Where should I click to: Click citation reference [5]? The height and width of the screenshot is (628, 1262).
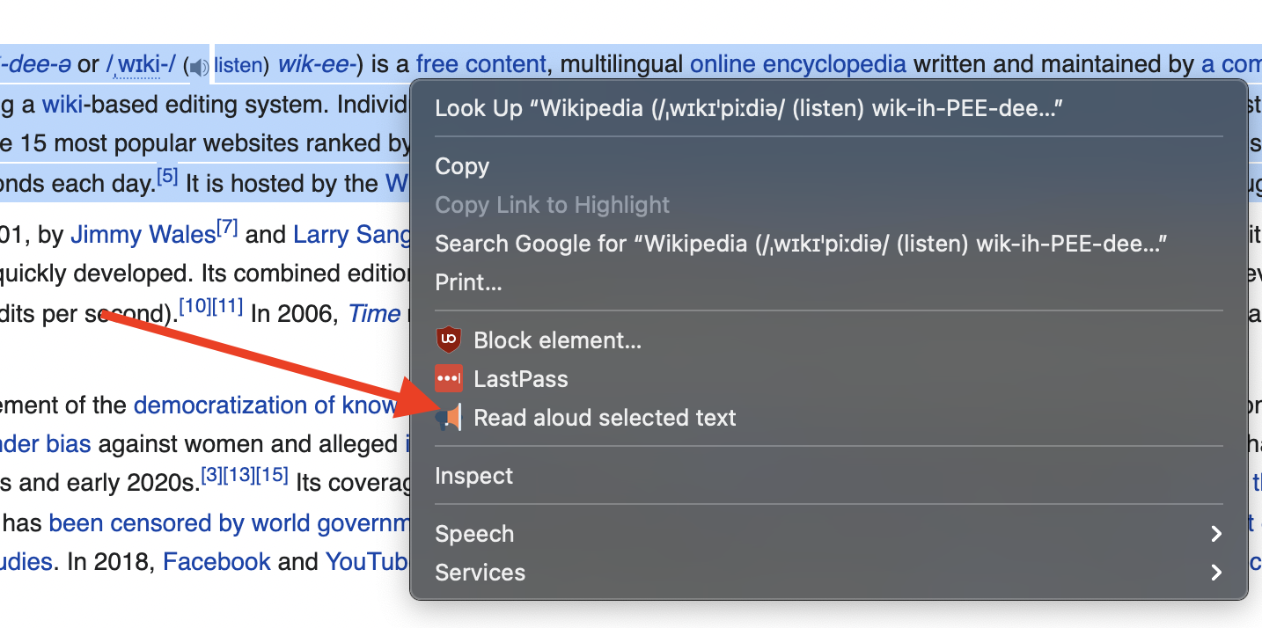click(x=167, y=178)
